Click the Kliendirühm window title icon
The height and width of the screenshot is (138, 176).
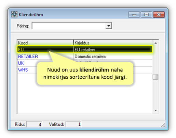click(14, 15)
